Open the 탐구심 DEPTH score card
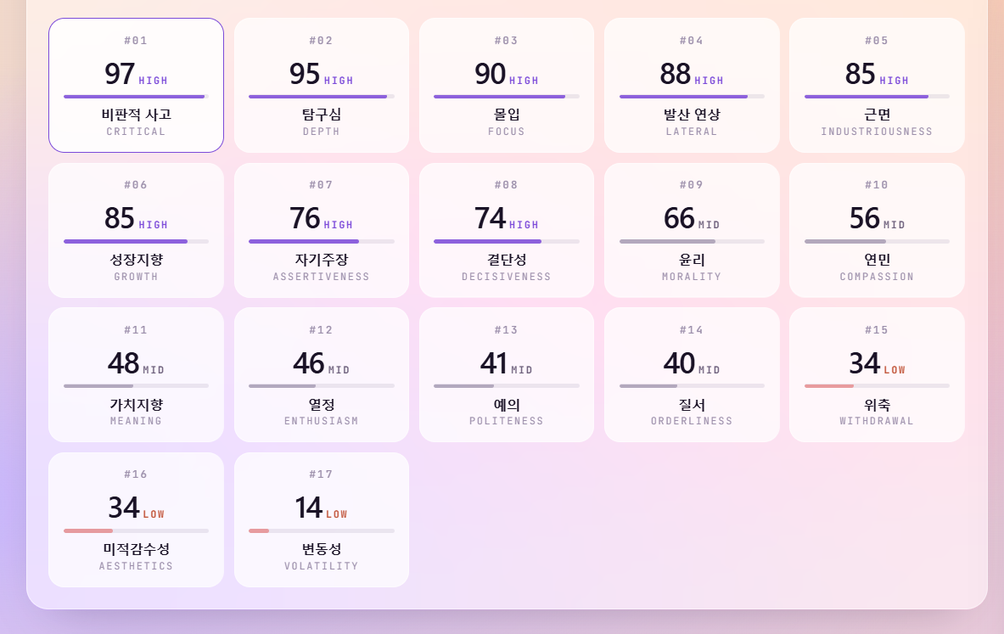The height and width of the screenshot is (634, 1004). (322, 85)
